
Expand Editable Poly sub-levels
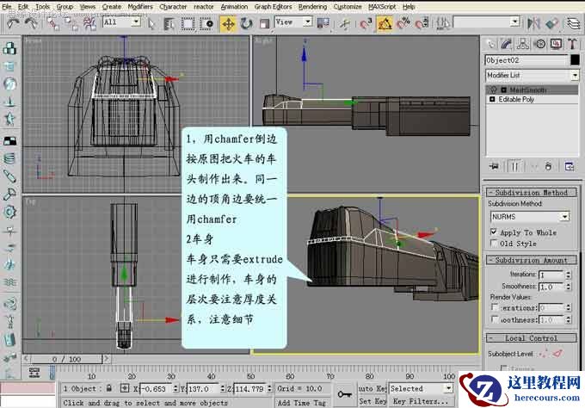click(492, 99)
